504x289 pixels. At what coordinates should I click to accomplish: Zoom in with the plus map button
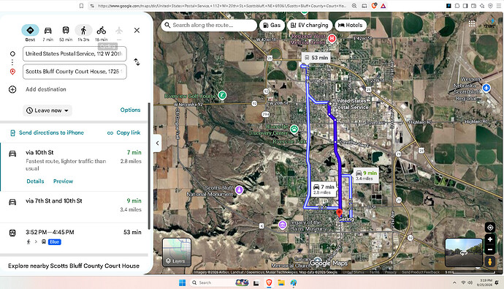[490, 239]
